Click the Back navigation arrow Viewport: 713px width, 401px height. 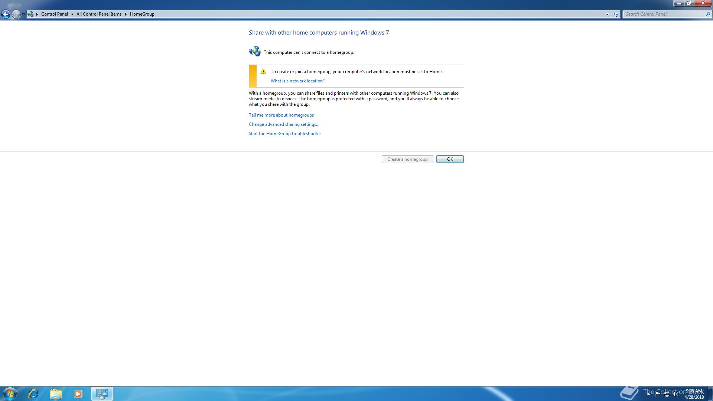tap(6, 14)
